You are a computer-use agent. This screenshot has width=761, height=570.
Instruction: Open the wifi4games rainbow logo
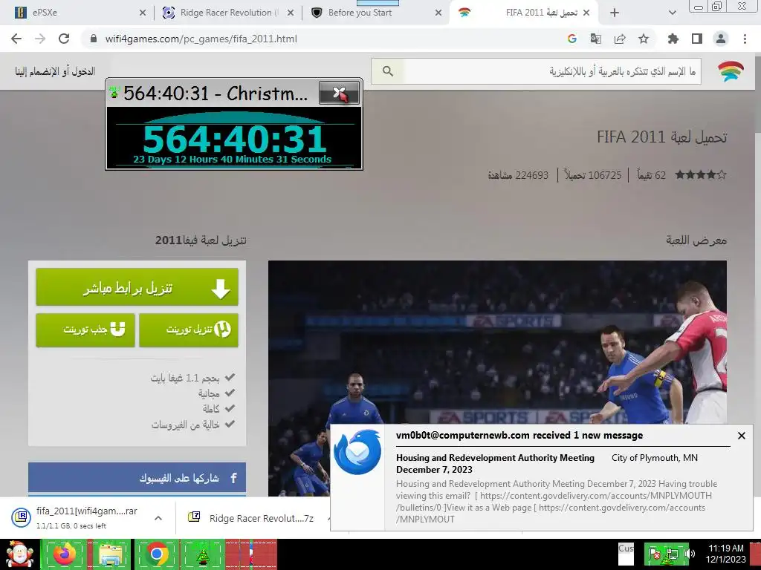[731, 71]
